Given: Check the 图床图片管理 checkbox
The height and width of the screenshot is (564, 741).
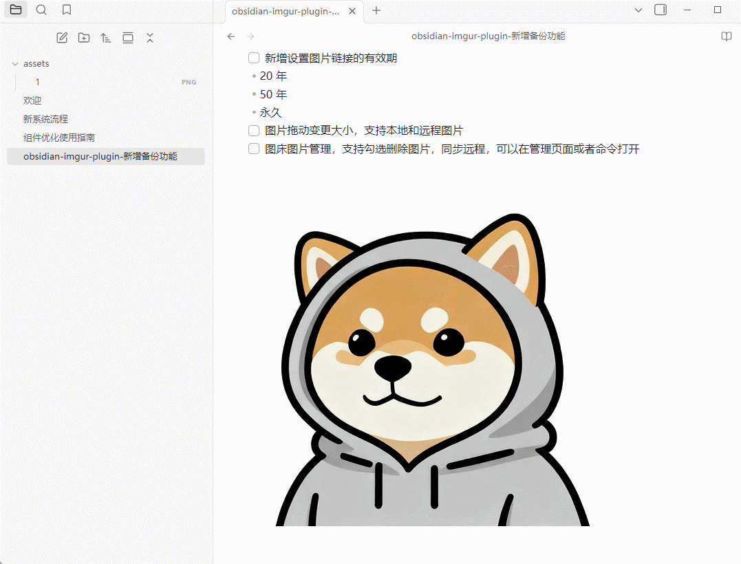Looking at the screenshot, I should (x=253, y=149).
